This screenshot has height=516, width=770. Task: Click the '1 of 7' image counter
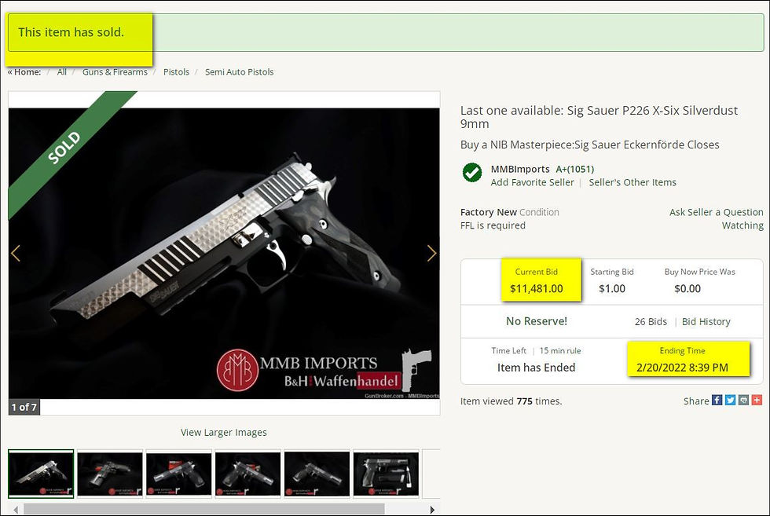tap(24, 407)
